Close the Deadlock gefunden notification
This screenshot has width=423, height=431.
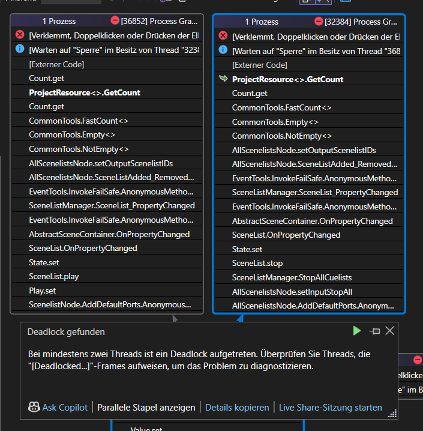[389, 331]
